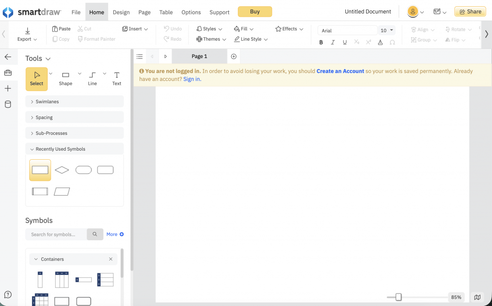
Task: Click the Share button
Action: coord(470,11)
